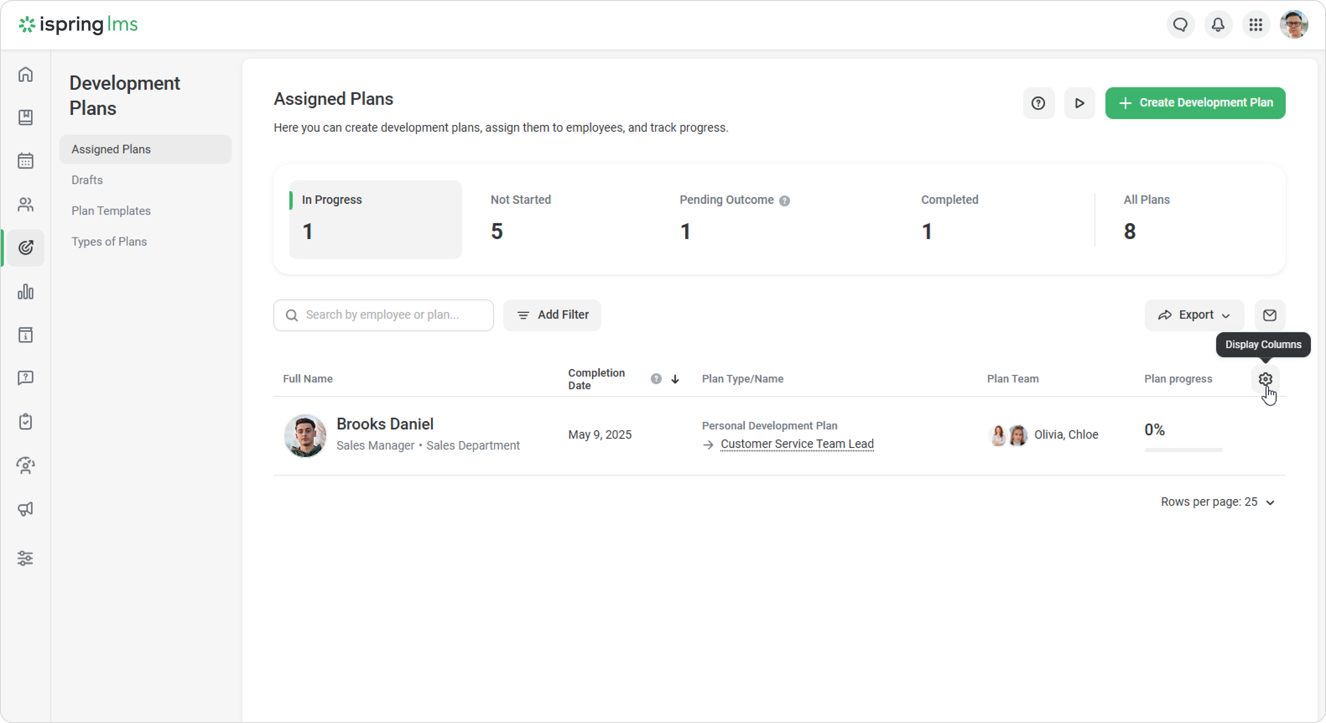1326x723 pixels.
Task: Open the Rows per page dropdown
Action: point(1217,502)
